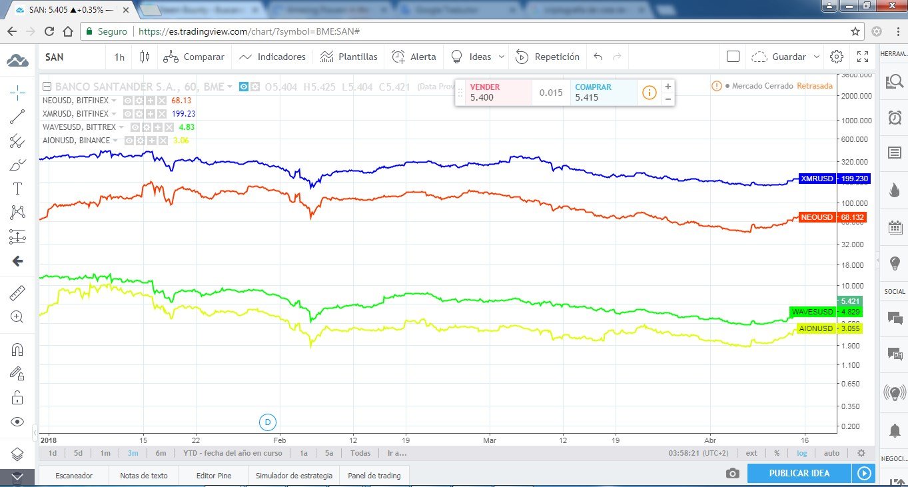Hide the AIONUSD series with its eye icon
Image resolution: width=908 pixels, height=487 pixels.
(131, 141)
